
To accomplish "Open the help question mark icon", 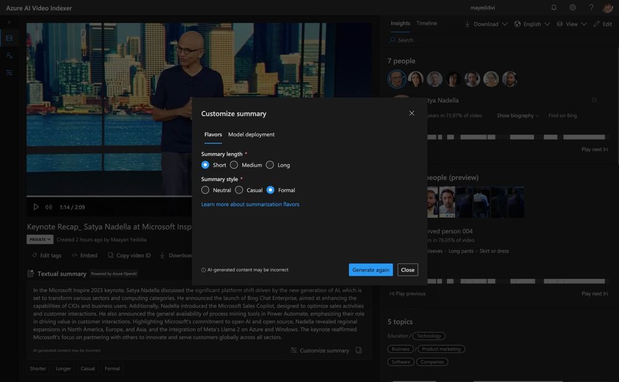I will tap(591, 7).
